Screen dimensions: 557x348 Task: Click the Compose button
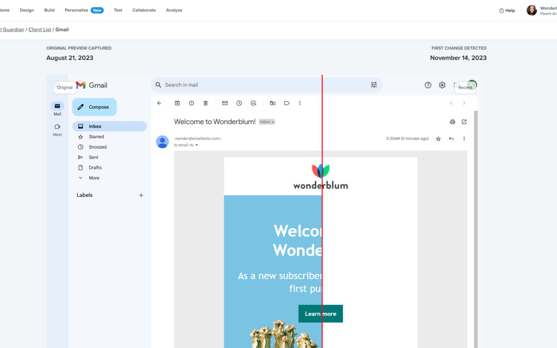[94, 107]
